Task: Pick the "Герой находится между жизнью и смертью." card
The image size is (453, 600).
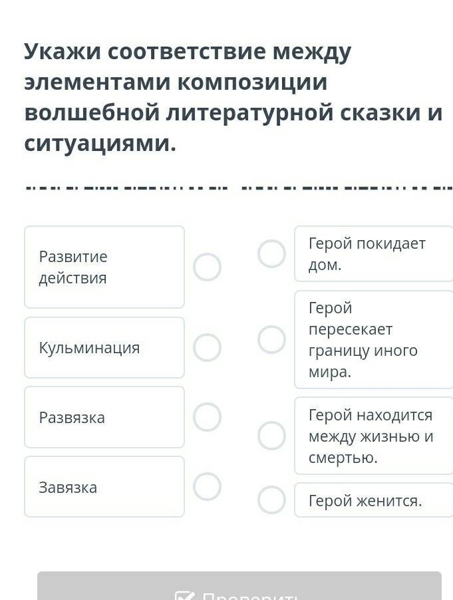Action: coord(374,436)
